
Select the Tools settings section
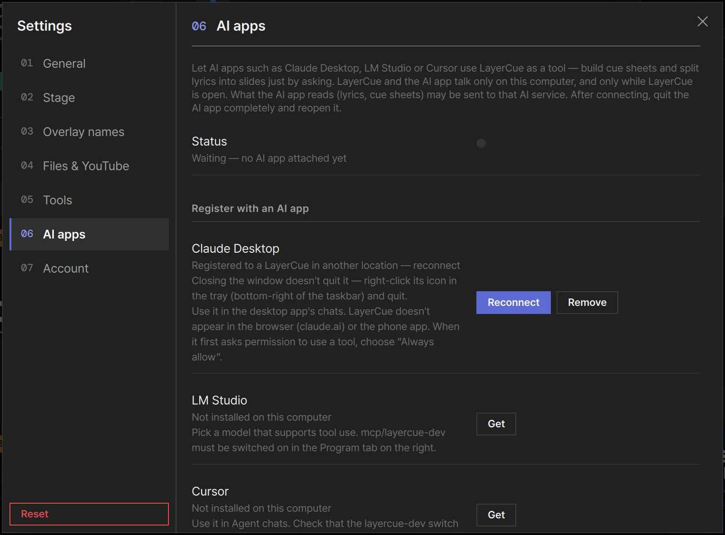click(89, 200)
